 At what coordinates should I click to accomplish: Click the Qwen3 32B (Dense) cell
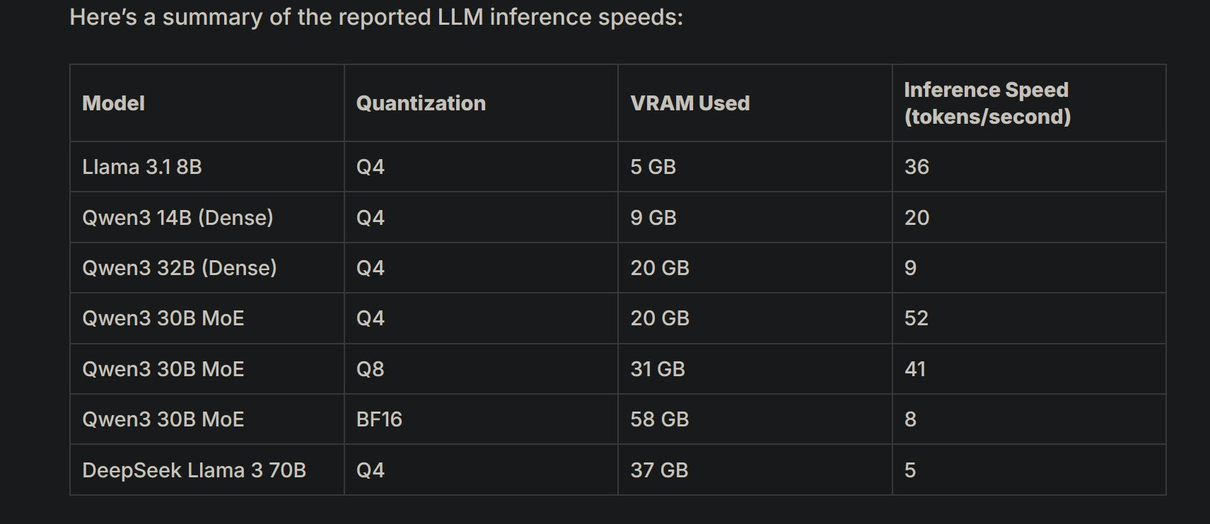[180, 268]
